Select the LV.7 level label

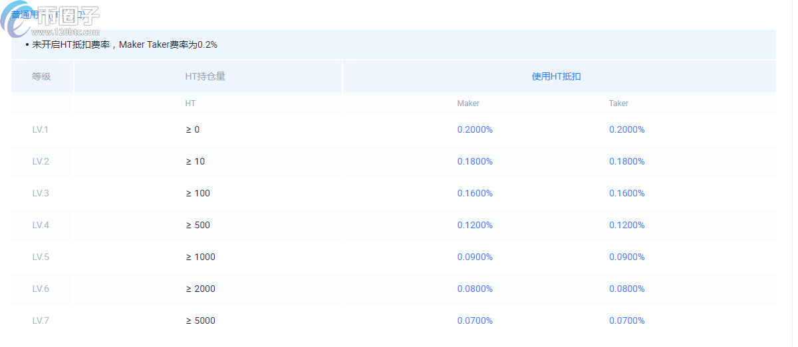point(41,320)
